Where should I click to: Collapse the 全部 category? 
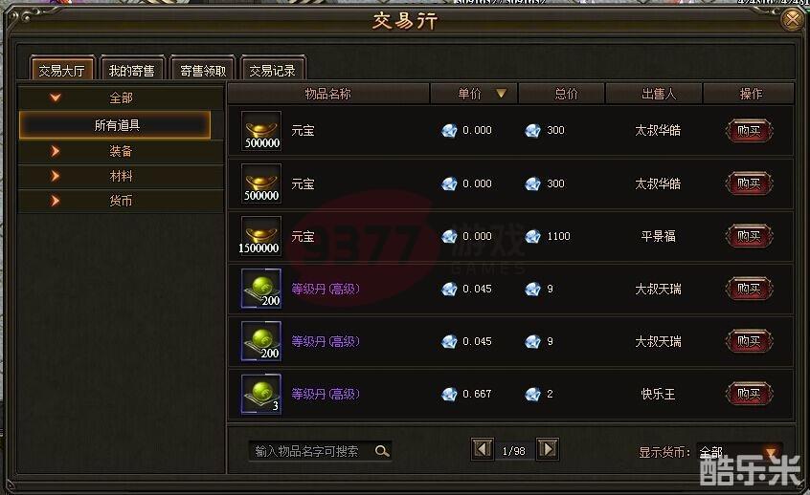tap(121, 97)
